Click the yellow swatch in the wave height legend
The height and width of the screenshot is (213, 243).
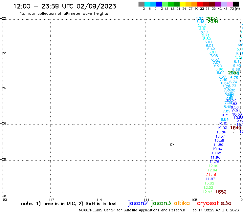183,4
